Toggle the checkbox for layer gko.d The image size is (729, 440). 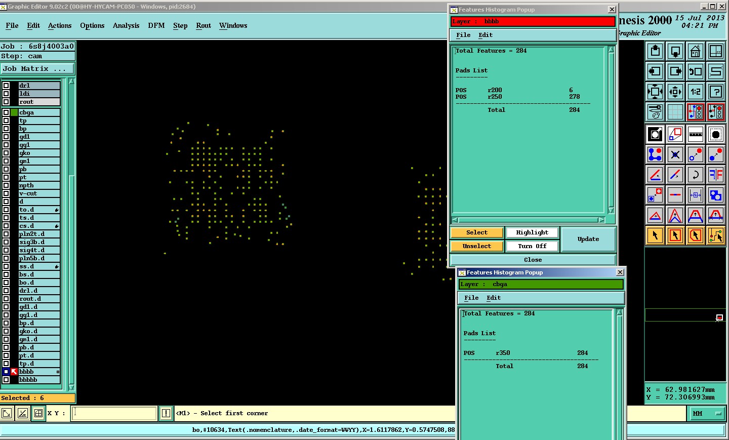click(x=6, y=331)
